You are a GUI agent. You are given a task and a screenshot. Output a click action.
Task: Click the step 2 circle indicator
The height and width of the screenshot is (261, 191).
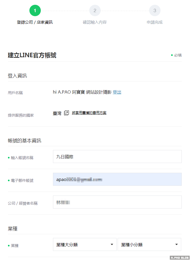pos(95,11)
